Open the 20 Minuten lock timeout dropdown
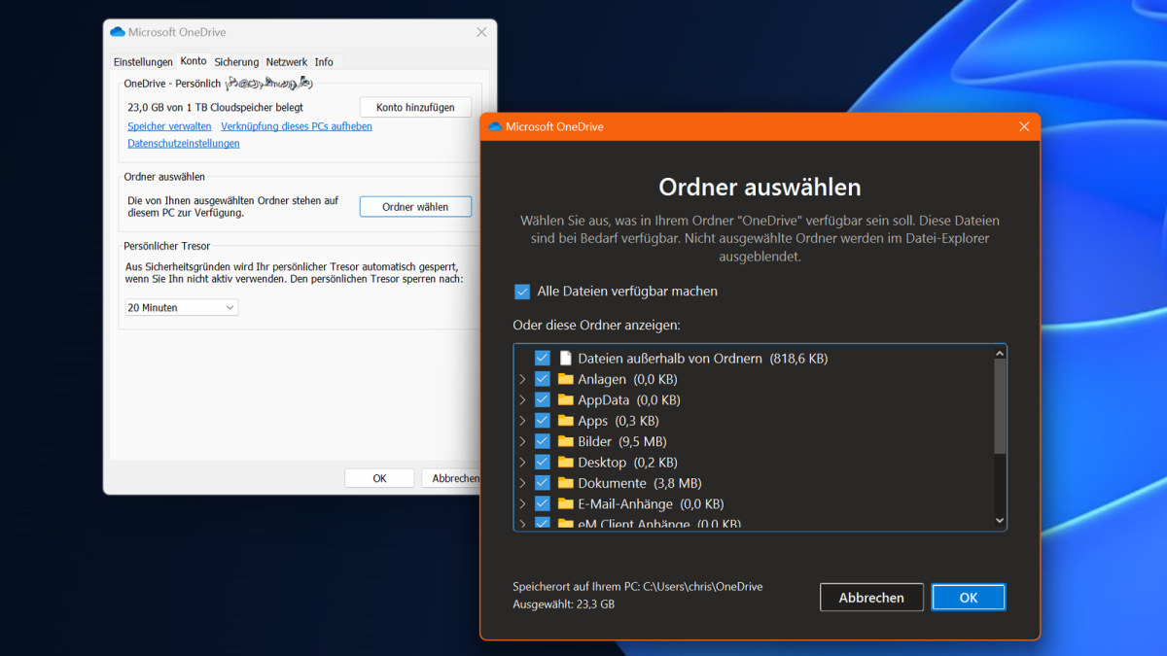Screen dimensions: 1167x656 182,307
